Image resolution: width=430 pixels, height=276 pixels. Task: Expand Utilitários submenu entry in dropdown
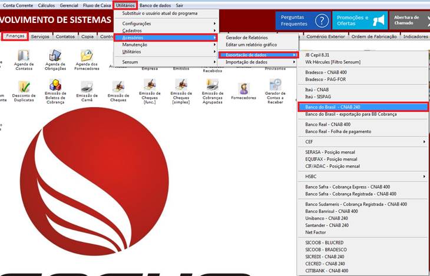point(166,52)
